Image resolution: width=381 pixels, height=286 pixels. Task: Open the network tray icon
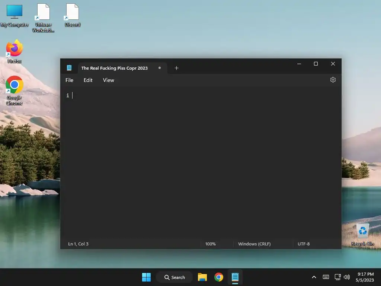tap(337, 277)
